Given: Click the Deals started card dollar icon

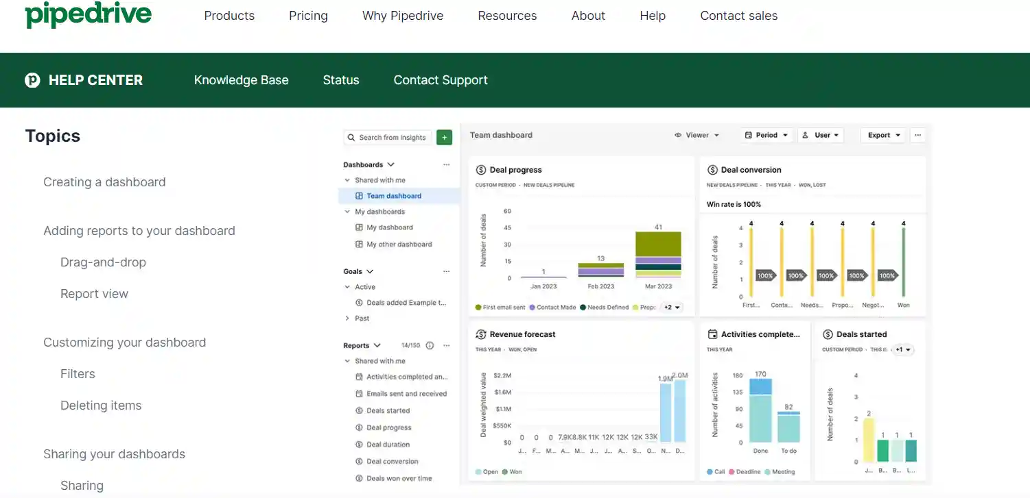Looking at the screenshot, I should (x=828, y=334).
